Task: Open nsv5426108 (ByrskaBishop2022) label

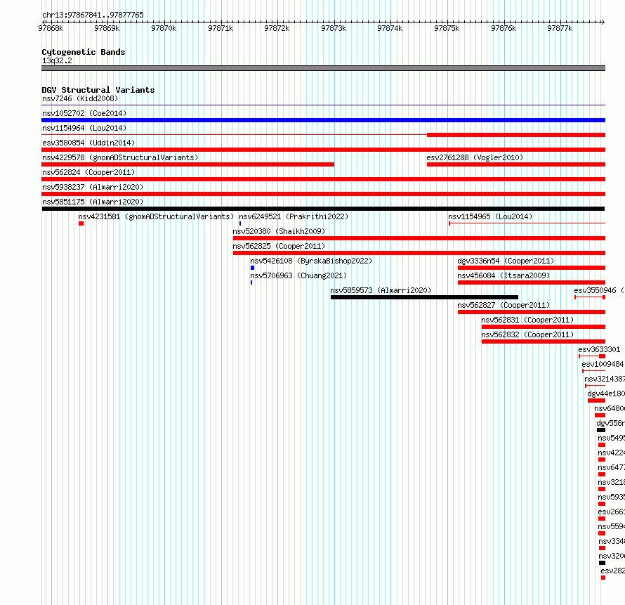Action: pos(311,261)
